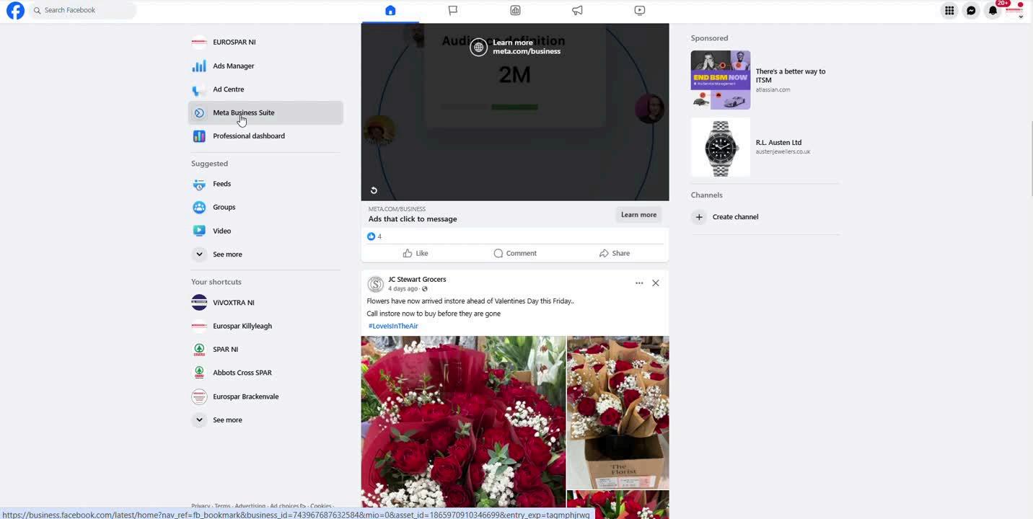Click the Search Facebook field
Image resolution: width=1033 pixels, height=519 pixels.
82,10
